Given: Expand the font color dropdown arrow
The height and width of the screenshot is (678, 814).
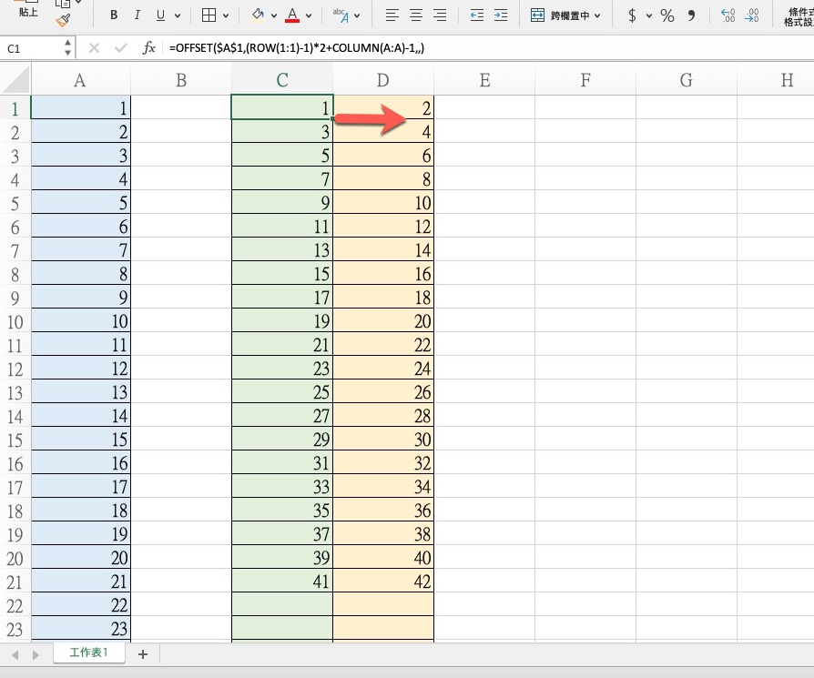Looking at the screenshot, I should click(x=310, y=16).
